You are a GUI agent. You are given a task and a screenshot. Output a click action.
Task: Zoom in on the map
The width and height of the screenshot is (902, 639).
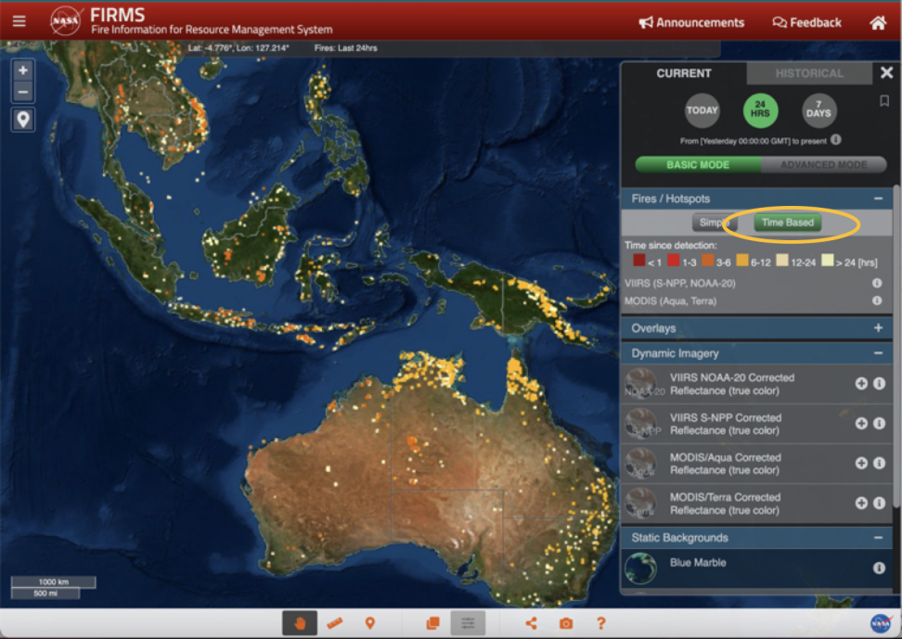click(x=23, y=70)
